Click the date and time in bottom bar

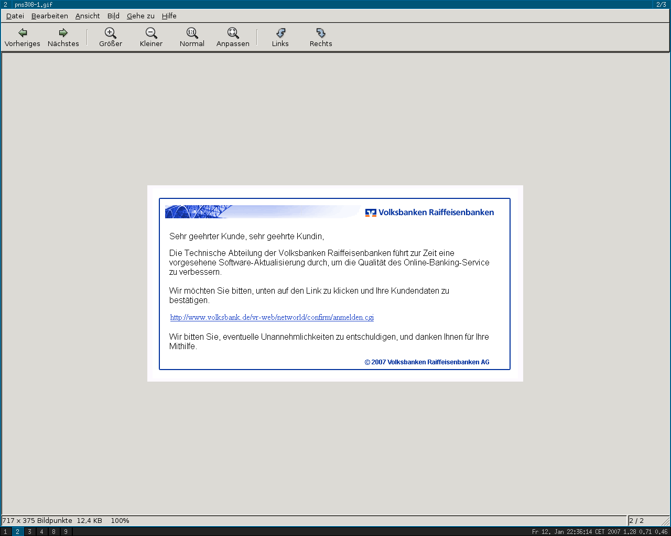576,532
